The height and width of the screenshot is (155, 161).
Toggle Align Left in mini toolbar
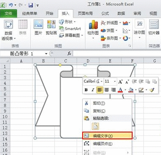[100, 90]
